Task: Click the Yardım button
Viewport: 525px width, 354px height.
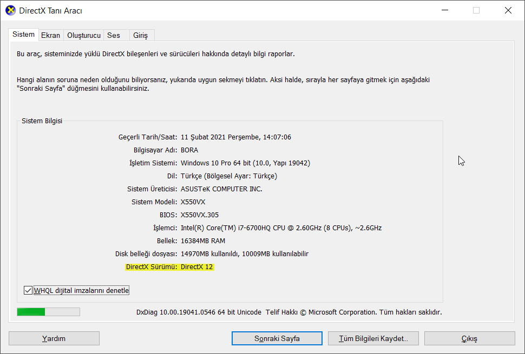Action: coord(54,338)
